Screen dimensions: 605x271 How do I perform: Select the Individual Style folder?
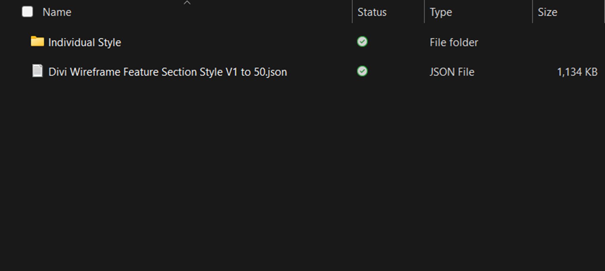click(85, 42)
